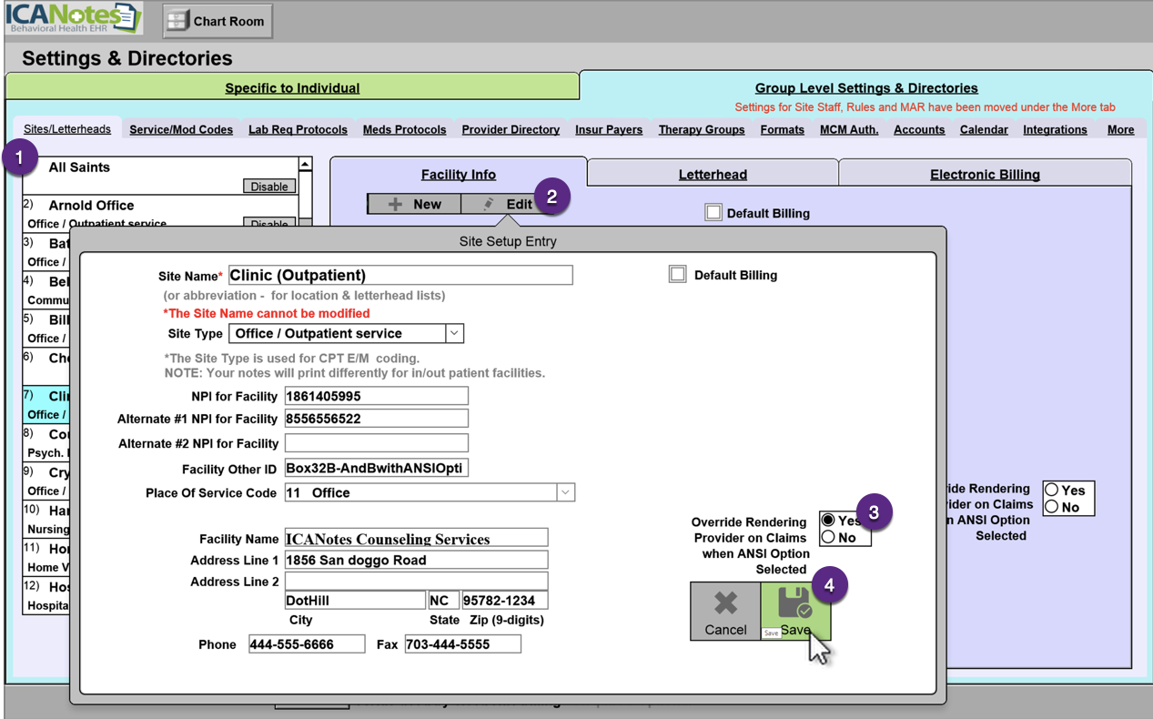Open the Insur Payers tab
Screen dimensions: 1153x719
[609, 129]
